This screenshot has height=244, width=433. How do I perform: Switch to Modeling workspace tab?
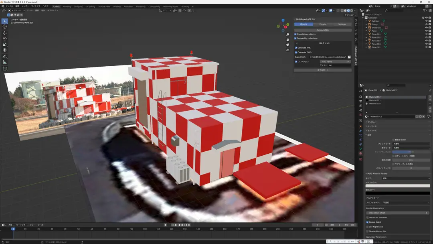coord(67,6)
